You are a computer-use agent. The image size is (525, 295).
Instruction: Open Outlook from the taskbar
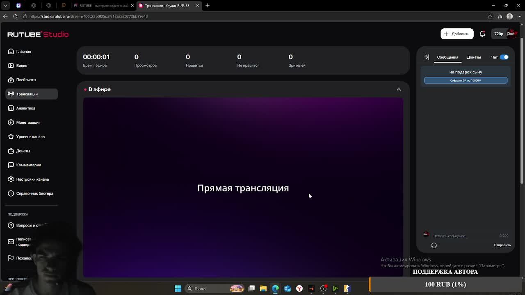[287, 288]
